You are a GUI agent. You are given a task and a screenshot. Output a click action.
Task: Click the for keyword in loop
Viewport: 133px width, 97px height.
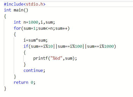(17, 28)
